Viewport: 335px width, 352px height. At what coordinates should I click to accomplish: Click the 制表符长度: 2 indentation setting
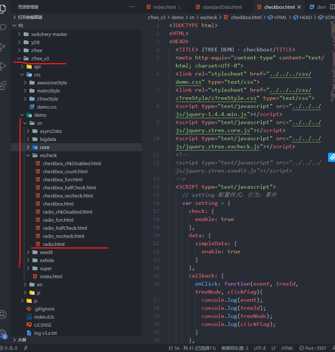click(x=235, y=348)
